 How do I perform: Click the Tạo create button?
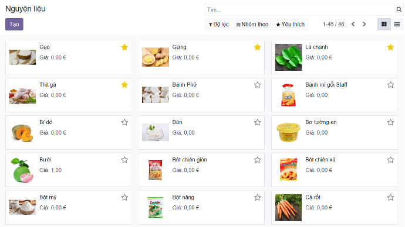pyautogui.click(x=14, y=24)
